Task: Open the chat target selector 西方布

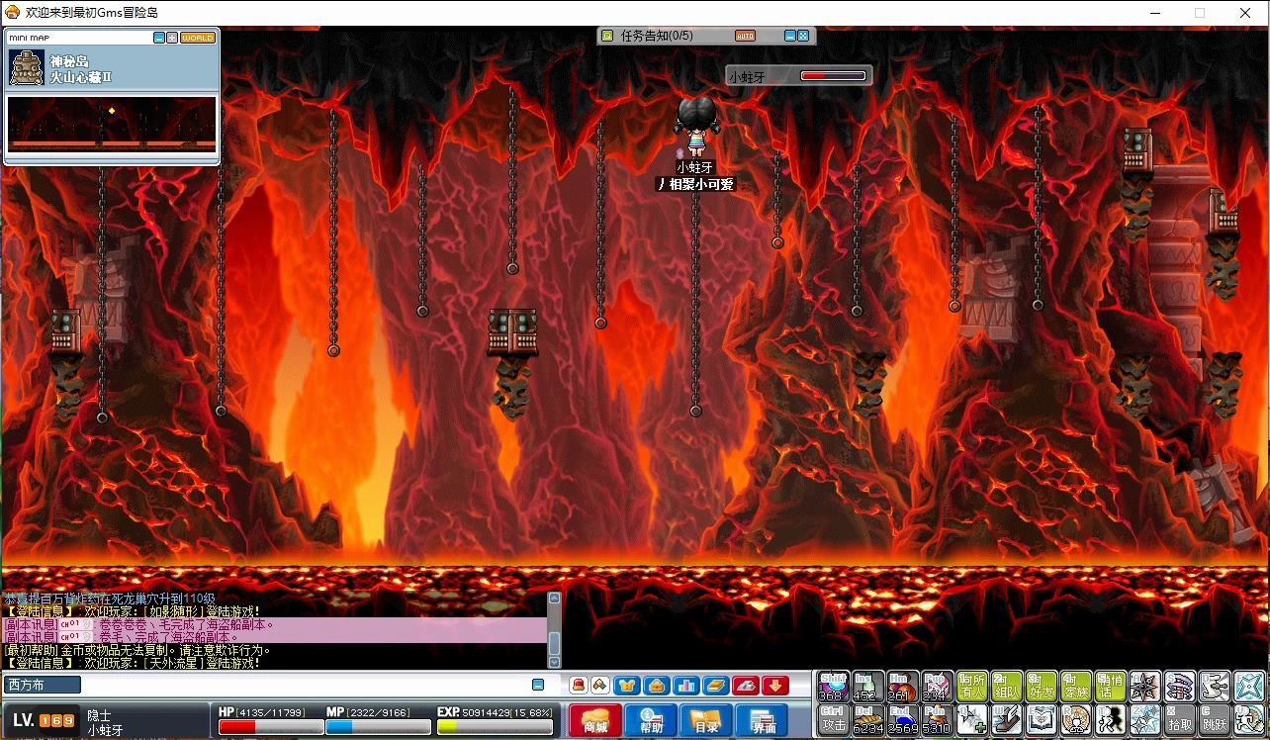Action: coord(43,685)
